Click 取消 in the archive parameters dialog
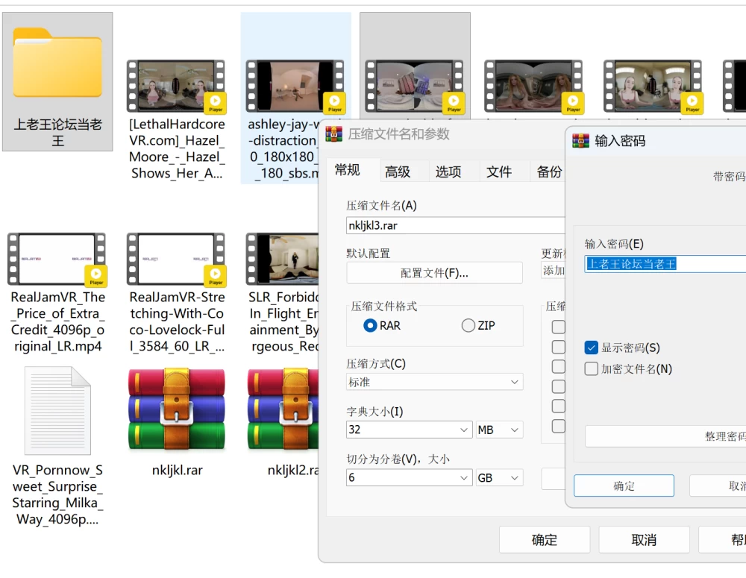The image size is (746, 578). coord(644,539)
